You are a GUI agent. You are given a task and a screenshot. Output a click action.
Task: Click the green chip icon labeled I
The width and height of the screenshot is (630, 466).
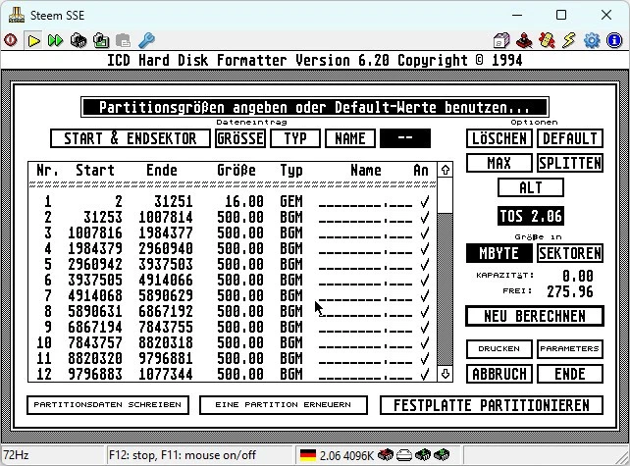click(x=423, y=455)
